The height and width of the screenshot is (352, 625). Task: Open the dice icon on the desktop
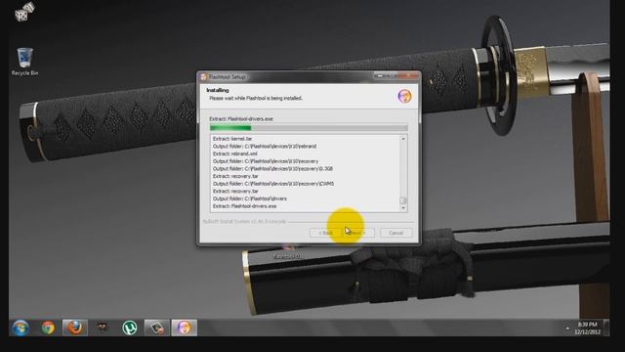point(24,12)
